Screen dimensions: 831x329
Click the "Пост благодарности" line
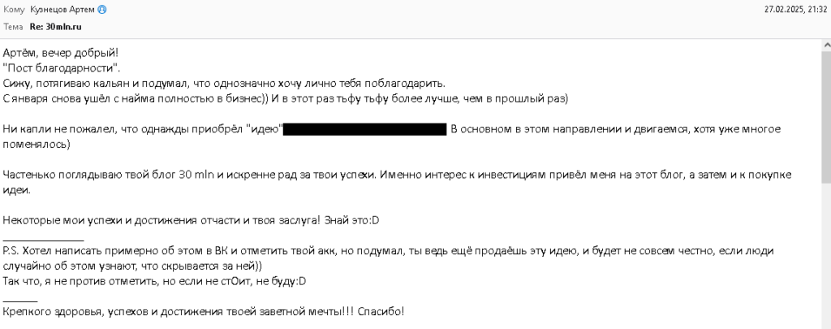click(62, 68)
